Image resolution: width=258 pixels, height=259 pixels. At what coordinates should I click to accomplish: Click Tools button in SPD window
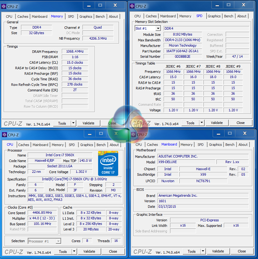point(190,123)
